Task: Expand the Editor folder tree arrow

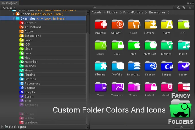Action: 14,14
